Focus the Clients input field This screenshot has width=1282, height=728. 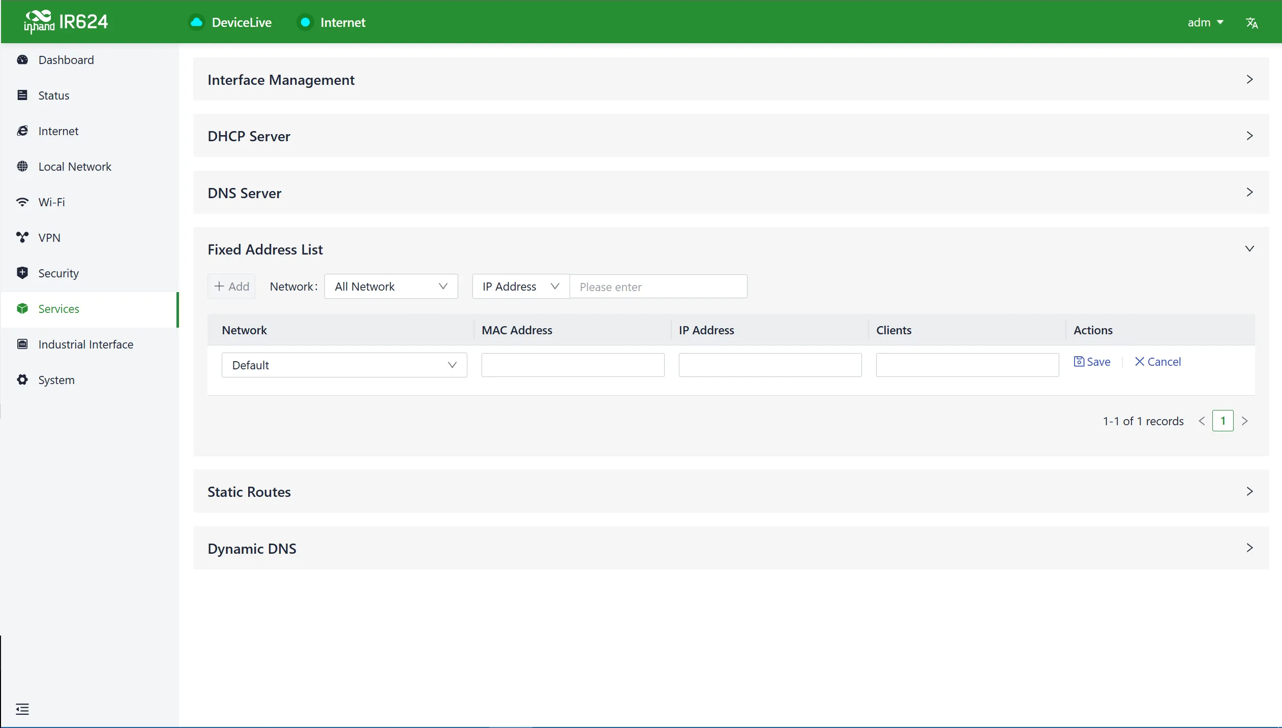click(967, 365)
